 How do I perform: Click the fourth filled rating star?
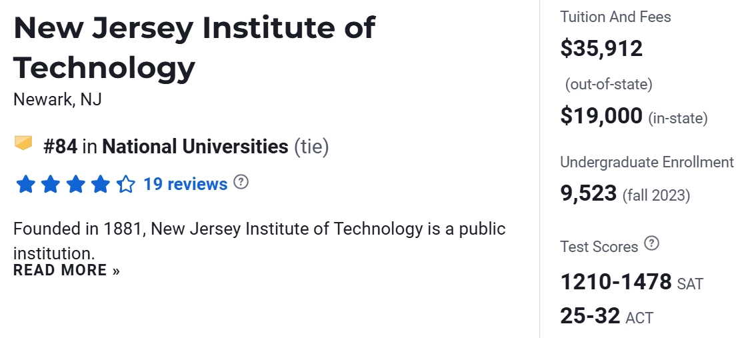(101, 184)
